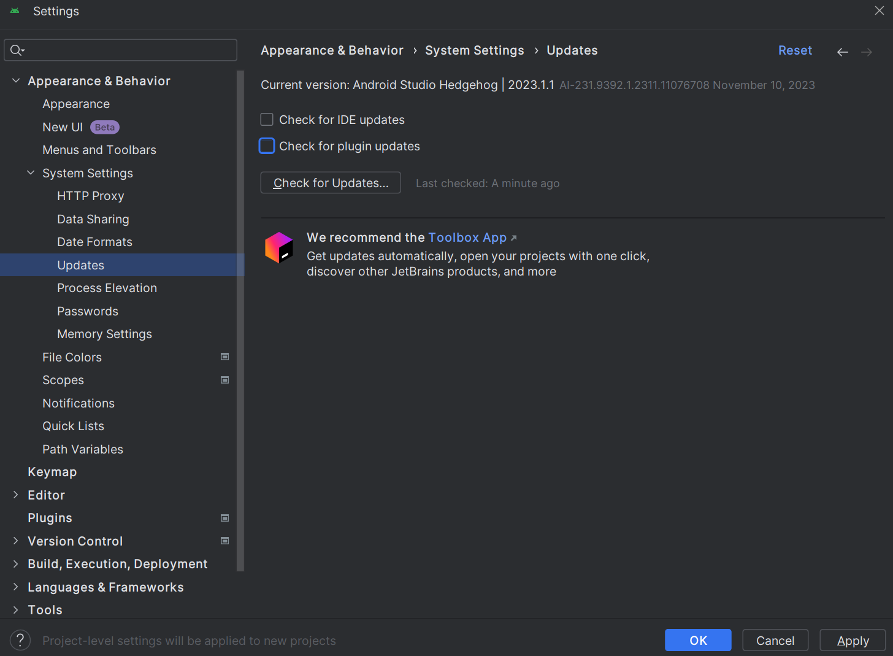Viewport: 893px width, 656px height.
Task: Expand the Editor section
Action: [16, 495]
